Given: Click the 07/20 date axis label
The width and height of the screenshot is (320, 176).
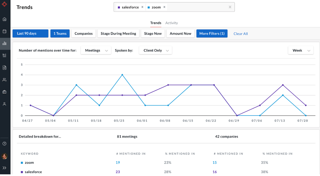Looking at the screenshot, I should pos(303,121).
